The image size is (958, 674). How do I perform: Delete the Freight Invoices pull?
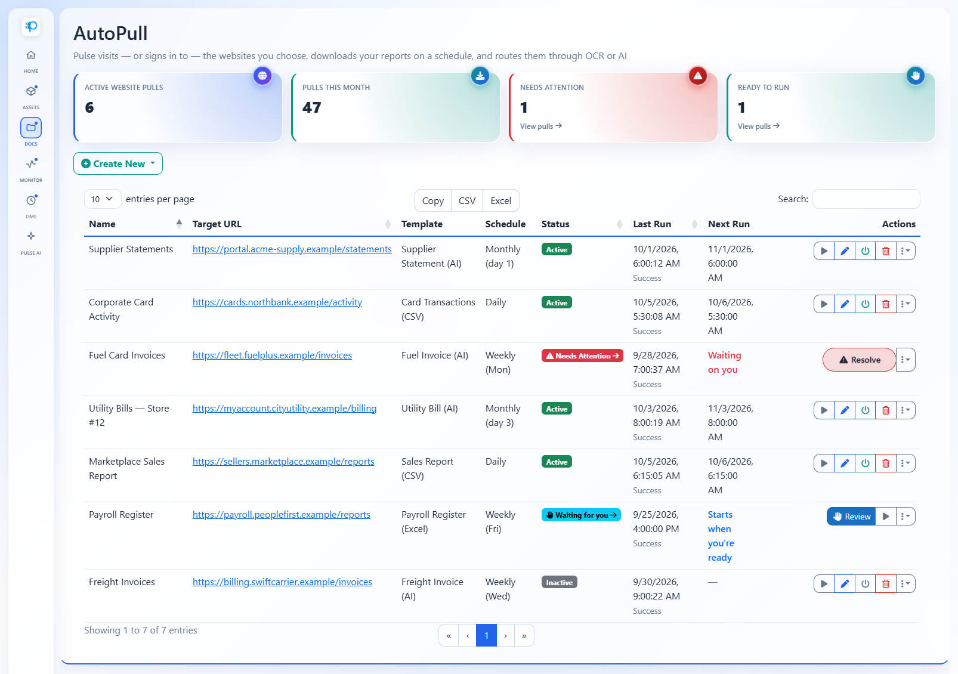coord(886,584)
